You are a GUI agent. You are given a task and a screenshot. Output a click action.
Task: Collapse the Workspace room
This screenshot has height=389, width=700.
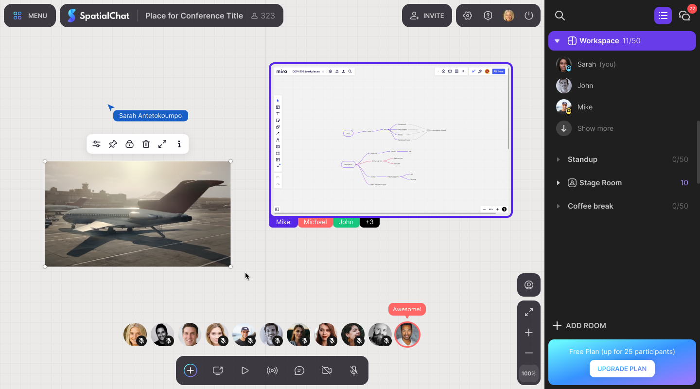pyautogui.click(x=557, y=41)
